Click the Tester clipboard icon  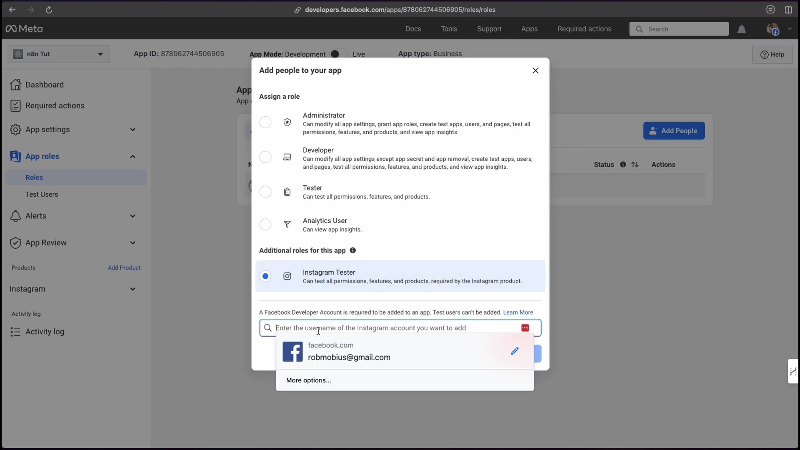(x=287, y=192)
